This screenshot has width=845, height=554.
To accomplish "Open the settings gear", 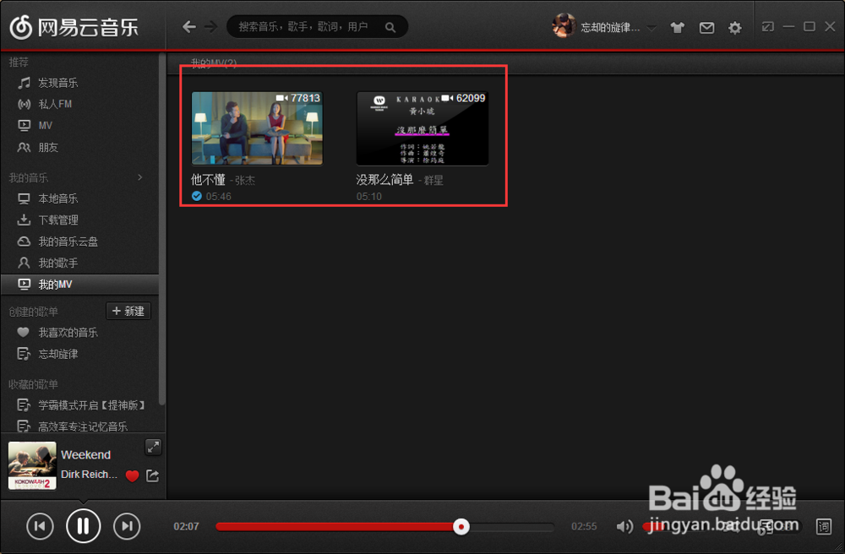I will [x=734, y=28].
